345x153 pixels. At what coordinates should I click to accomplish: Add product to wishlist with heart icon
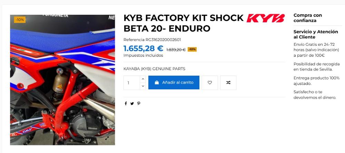(x=210, y=83)
